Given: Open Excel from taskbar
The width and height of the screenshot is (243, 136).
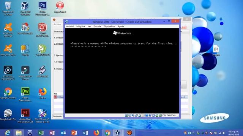Looking at the screenshot, I should [x=41, y=133].
